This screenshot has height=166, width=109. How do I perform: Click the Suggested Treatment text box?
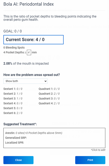[54, 138]
